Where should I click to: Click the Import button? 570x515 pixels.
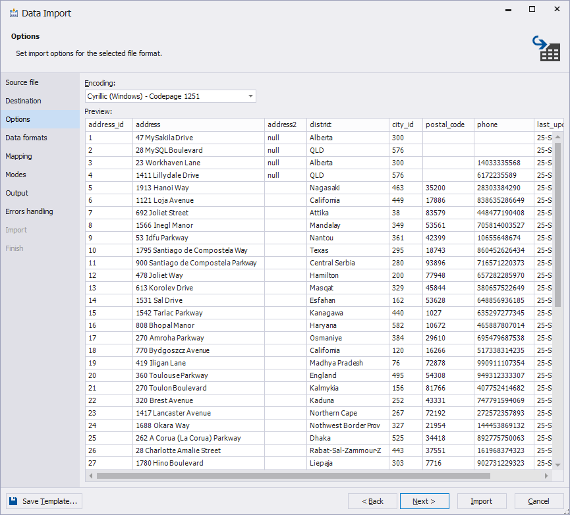[482, 501]
